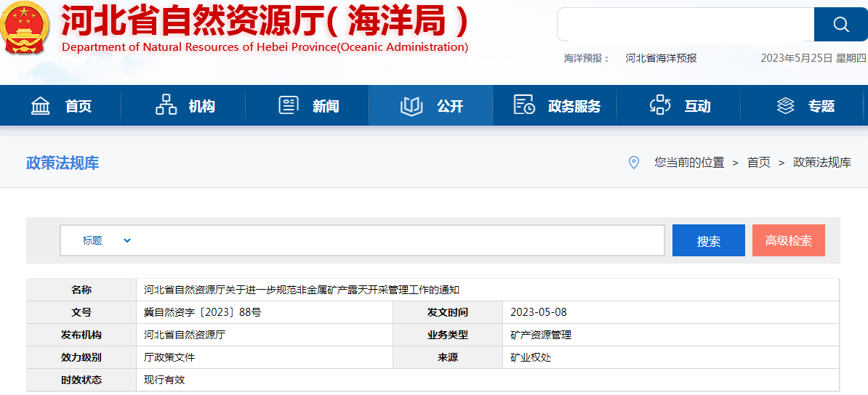Click the 政策法规库 breadcrumb link
The image size is (868, 395).
click(x=821, y=163)
